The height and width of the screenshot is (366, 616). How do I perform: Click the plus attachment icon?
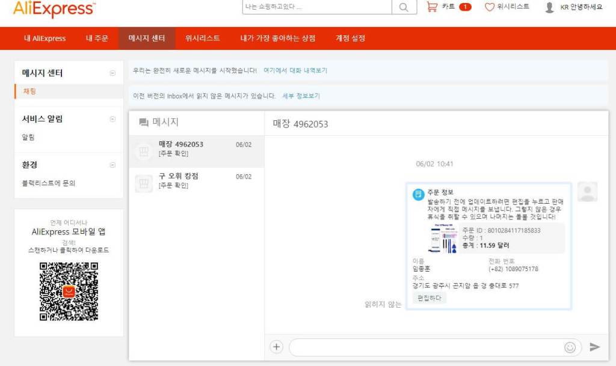point(277,347)
